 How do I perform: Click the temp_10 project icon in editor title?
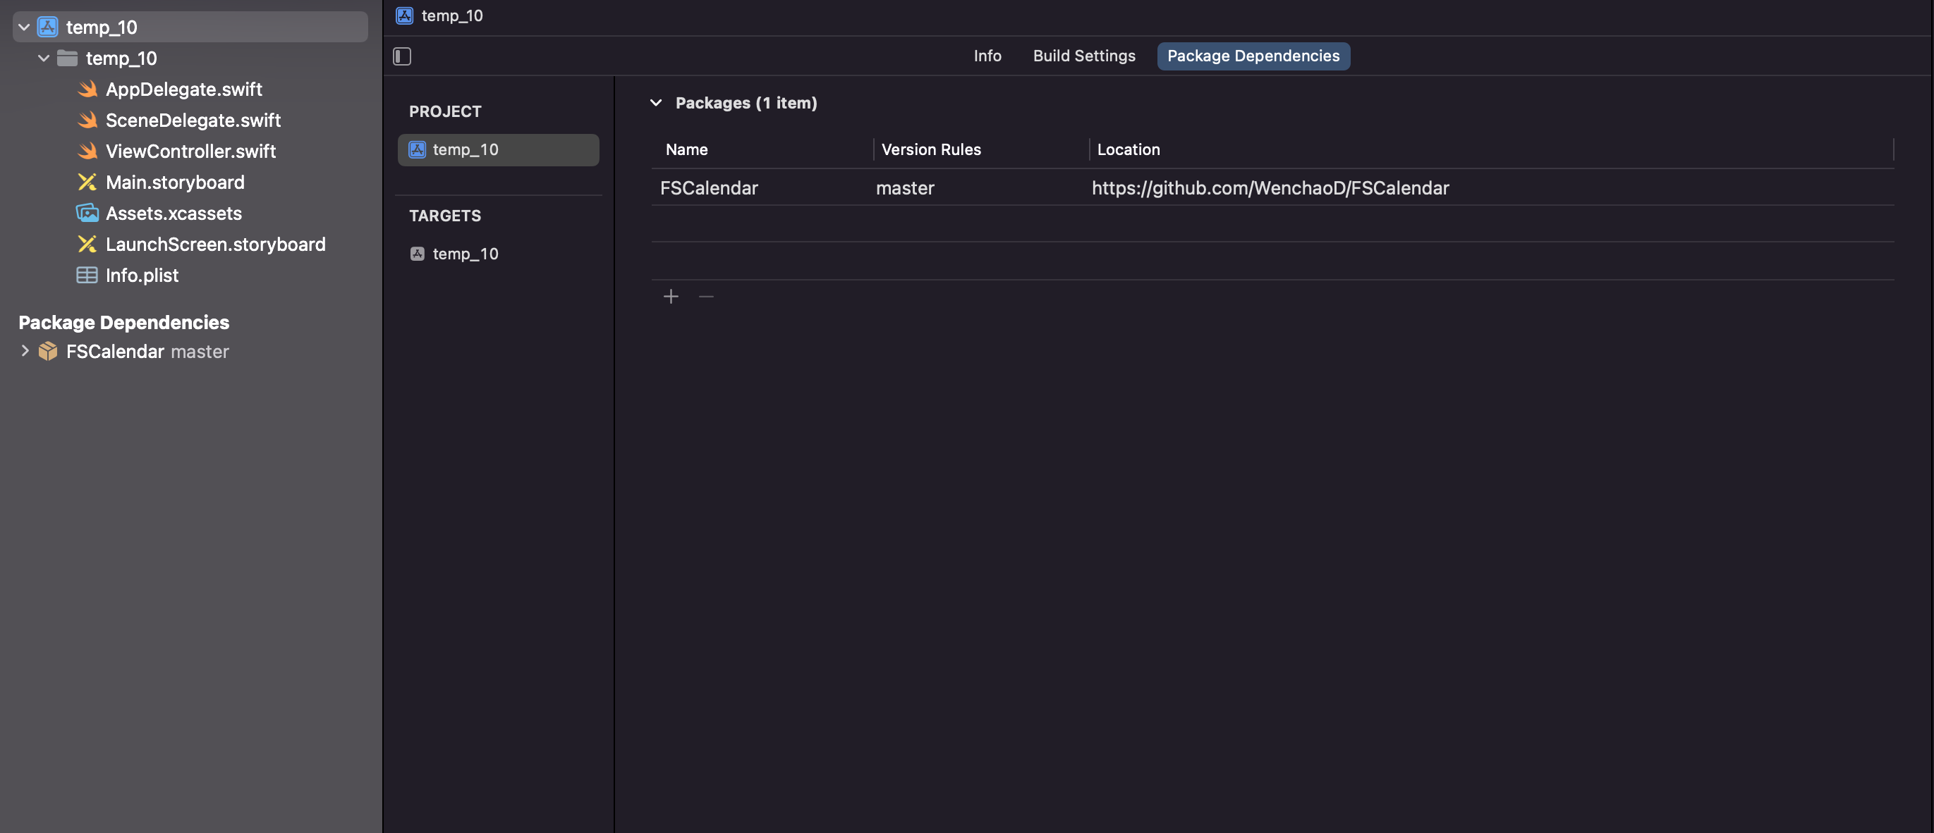click(405, 15)
